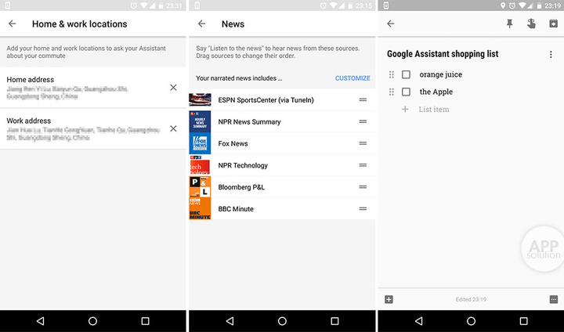The width and height of the screenshot is (564, 332).
Task: Open the shopping list overflow menu
Action: 551,54
